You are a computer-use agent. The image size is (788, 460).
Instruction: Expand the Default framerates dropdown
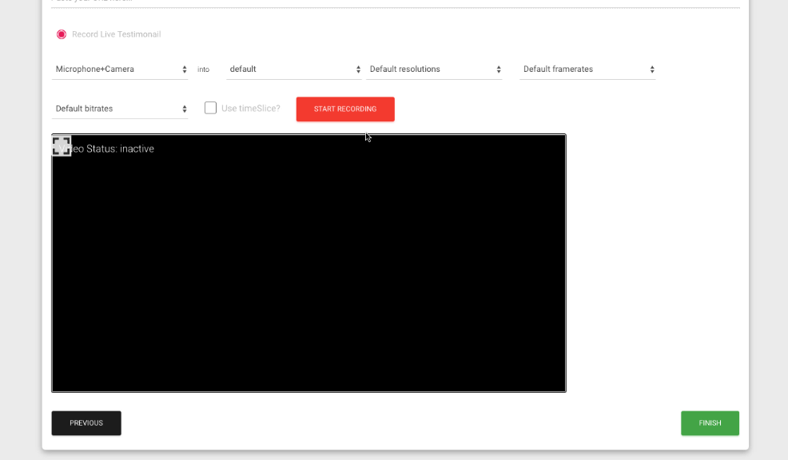point(587,69)
